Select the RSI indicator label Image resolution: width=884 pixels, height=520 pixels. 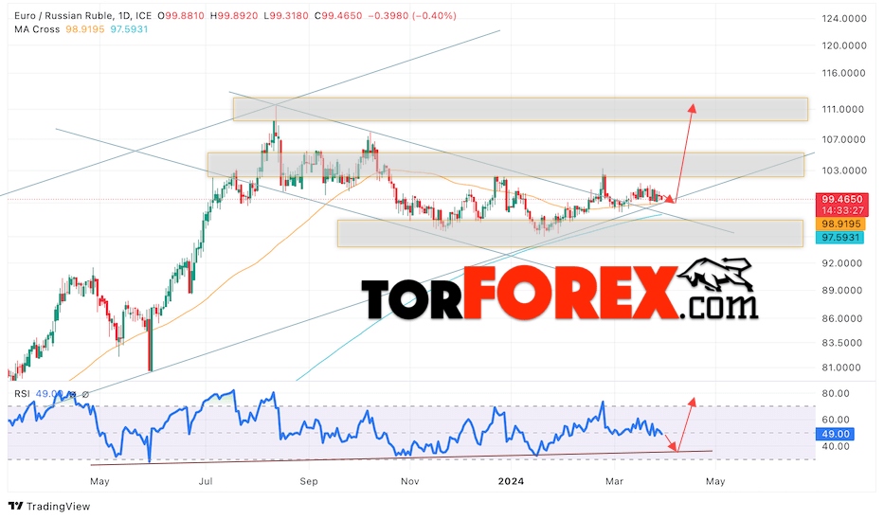[x=22, y=394]
